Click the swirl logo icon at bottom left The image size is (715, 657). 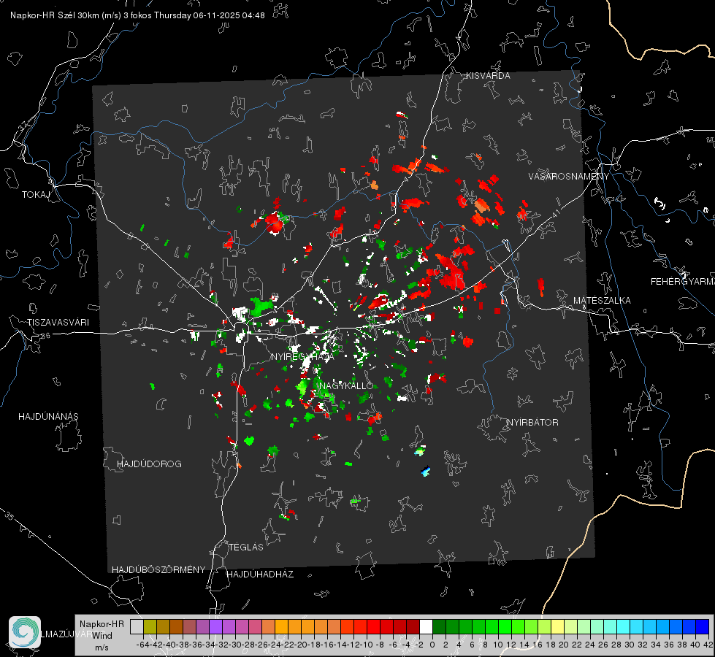[25, 632]
